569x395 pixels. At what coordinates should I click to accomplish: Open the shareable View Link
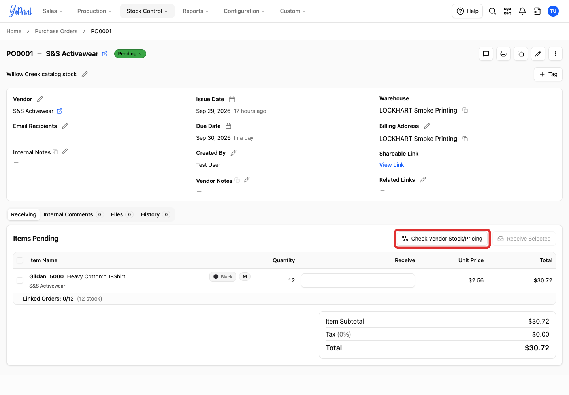[392, 165]
